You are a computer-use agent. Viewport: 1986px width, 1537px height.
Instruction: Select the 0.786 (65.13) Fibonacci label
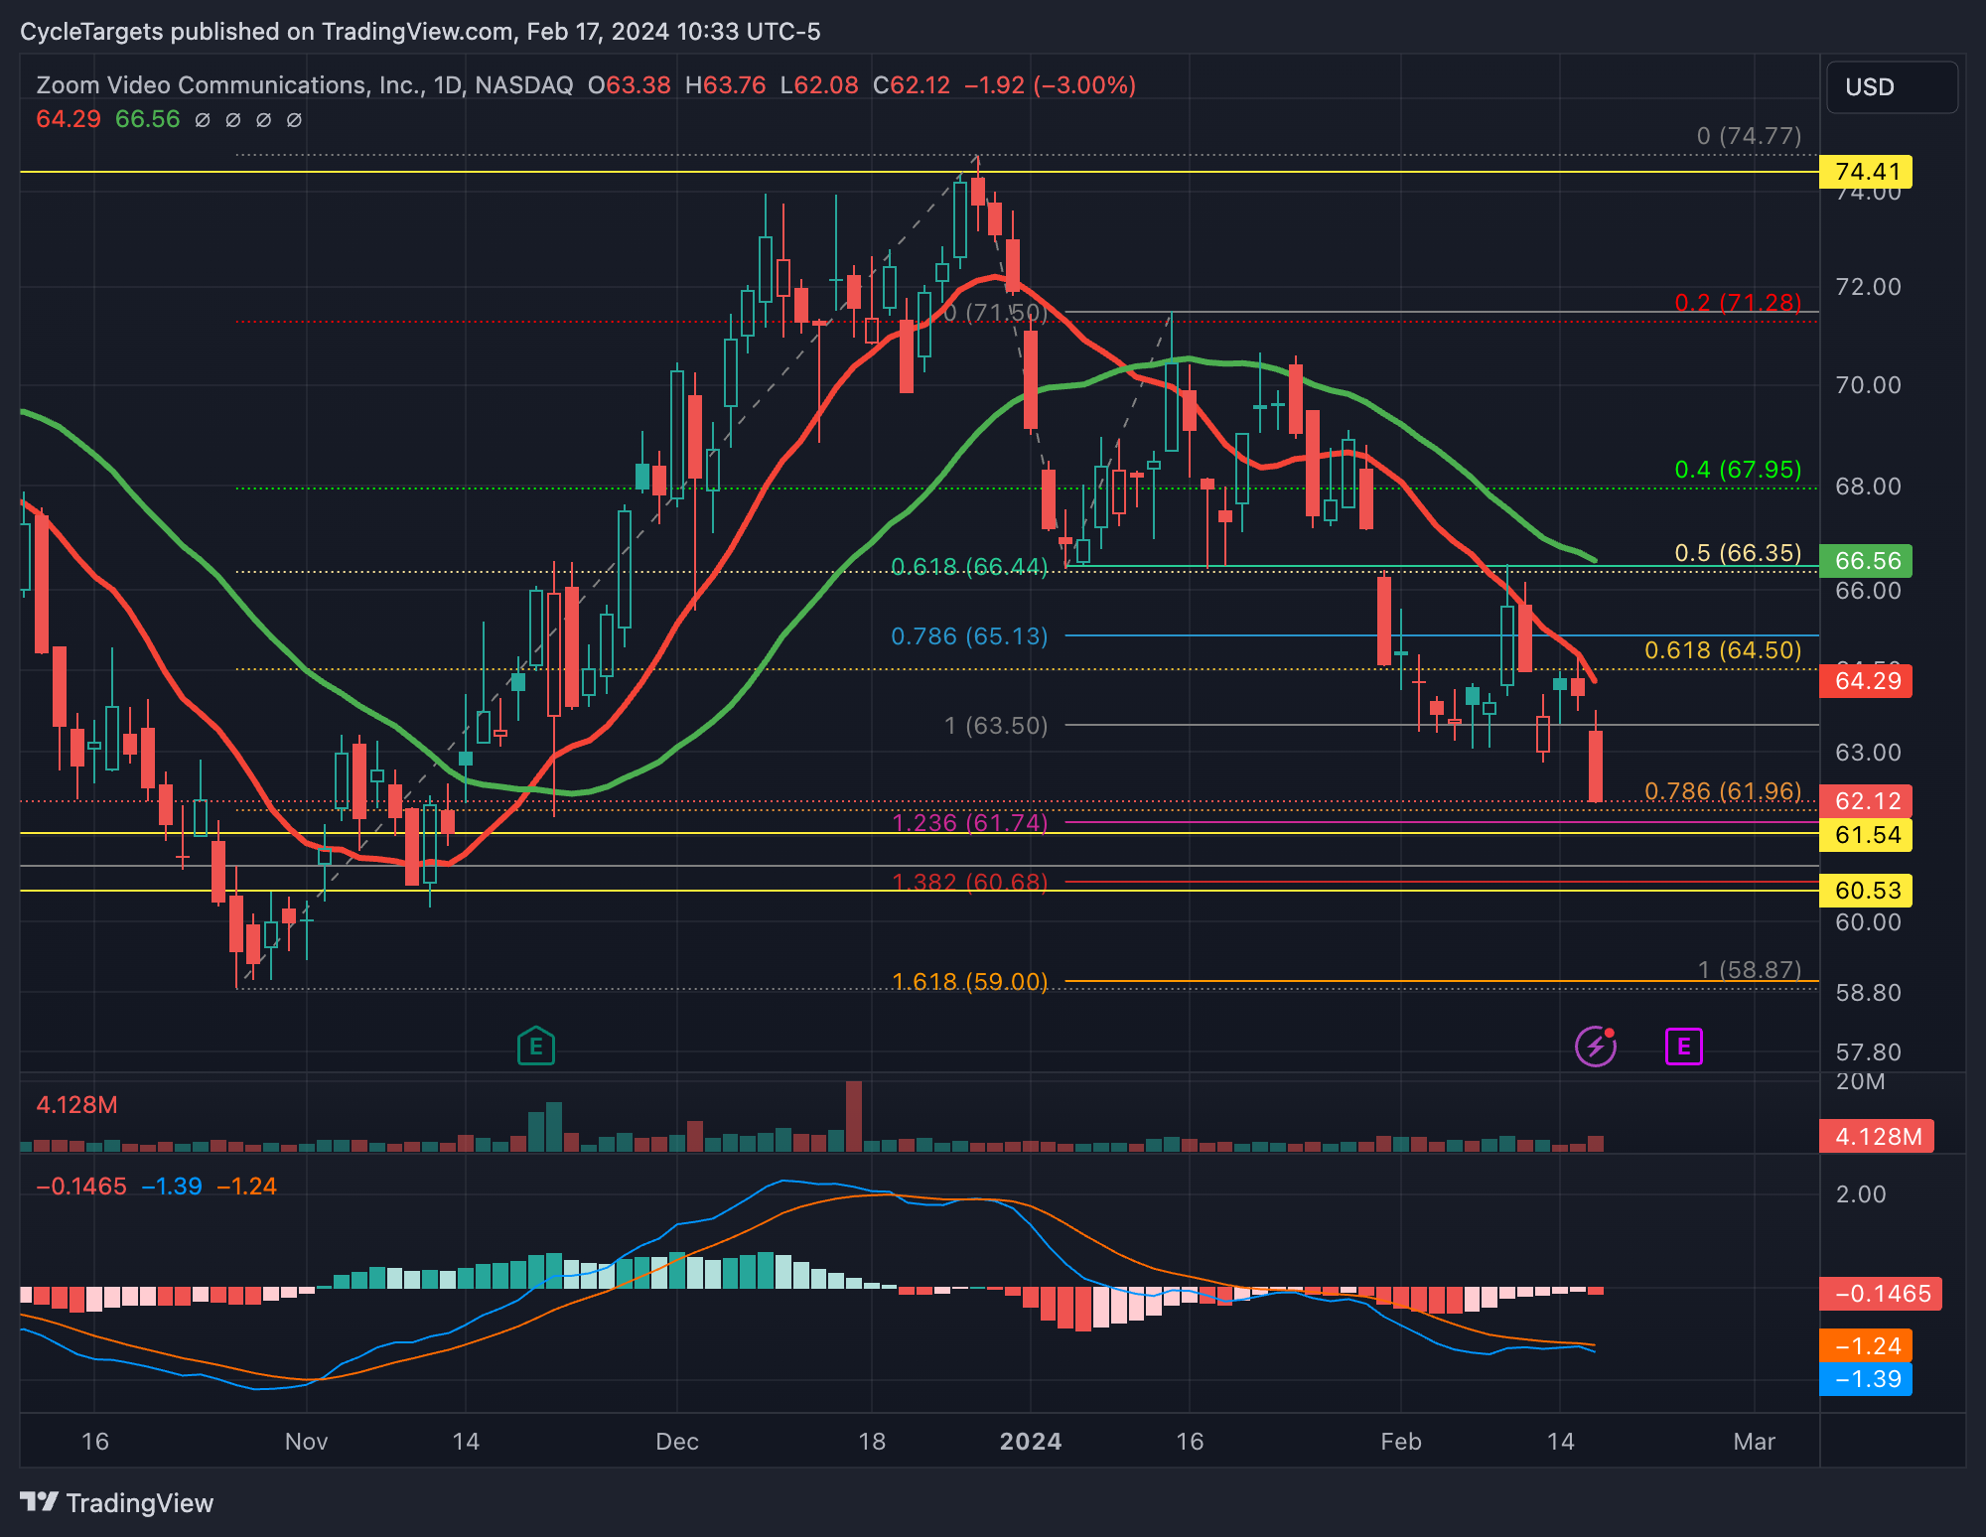969,636
